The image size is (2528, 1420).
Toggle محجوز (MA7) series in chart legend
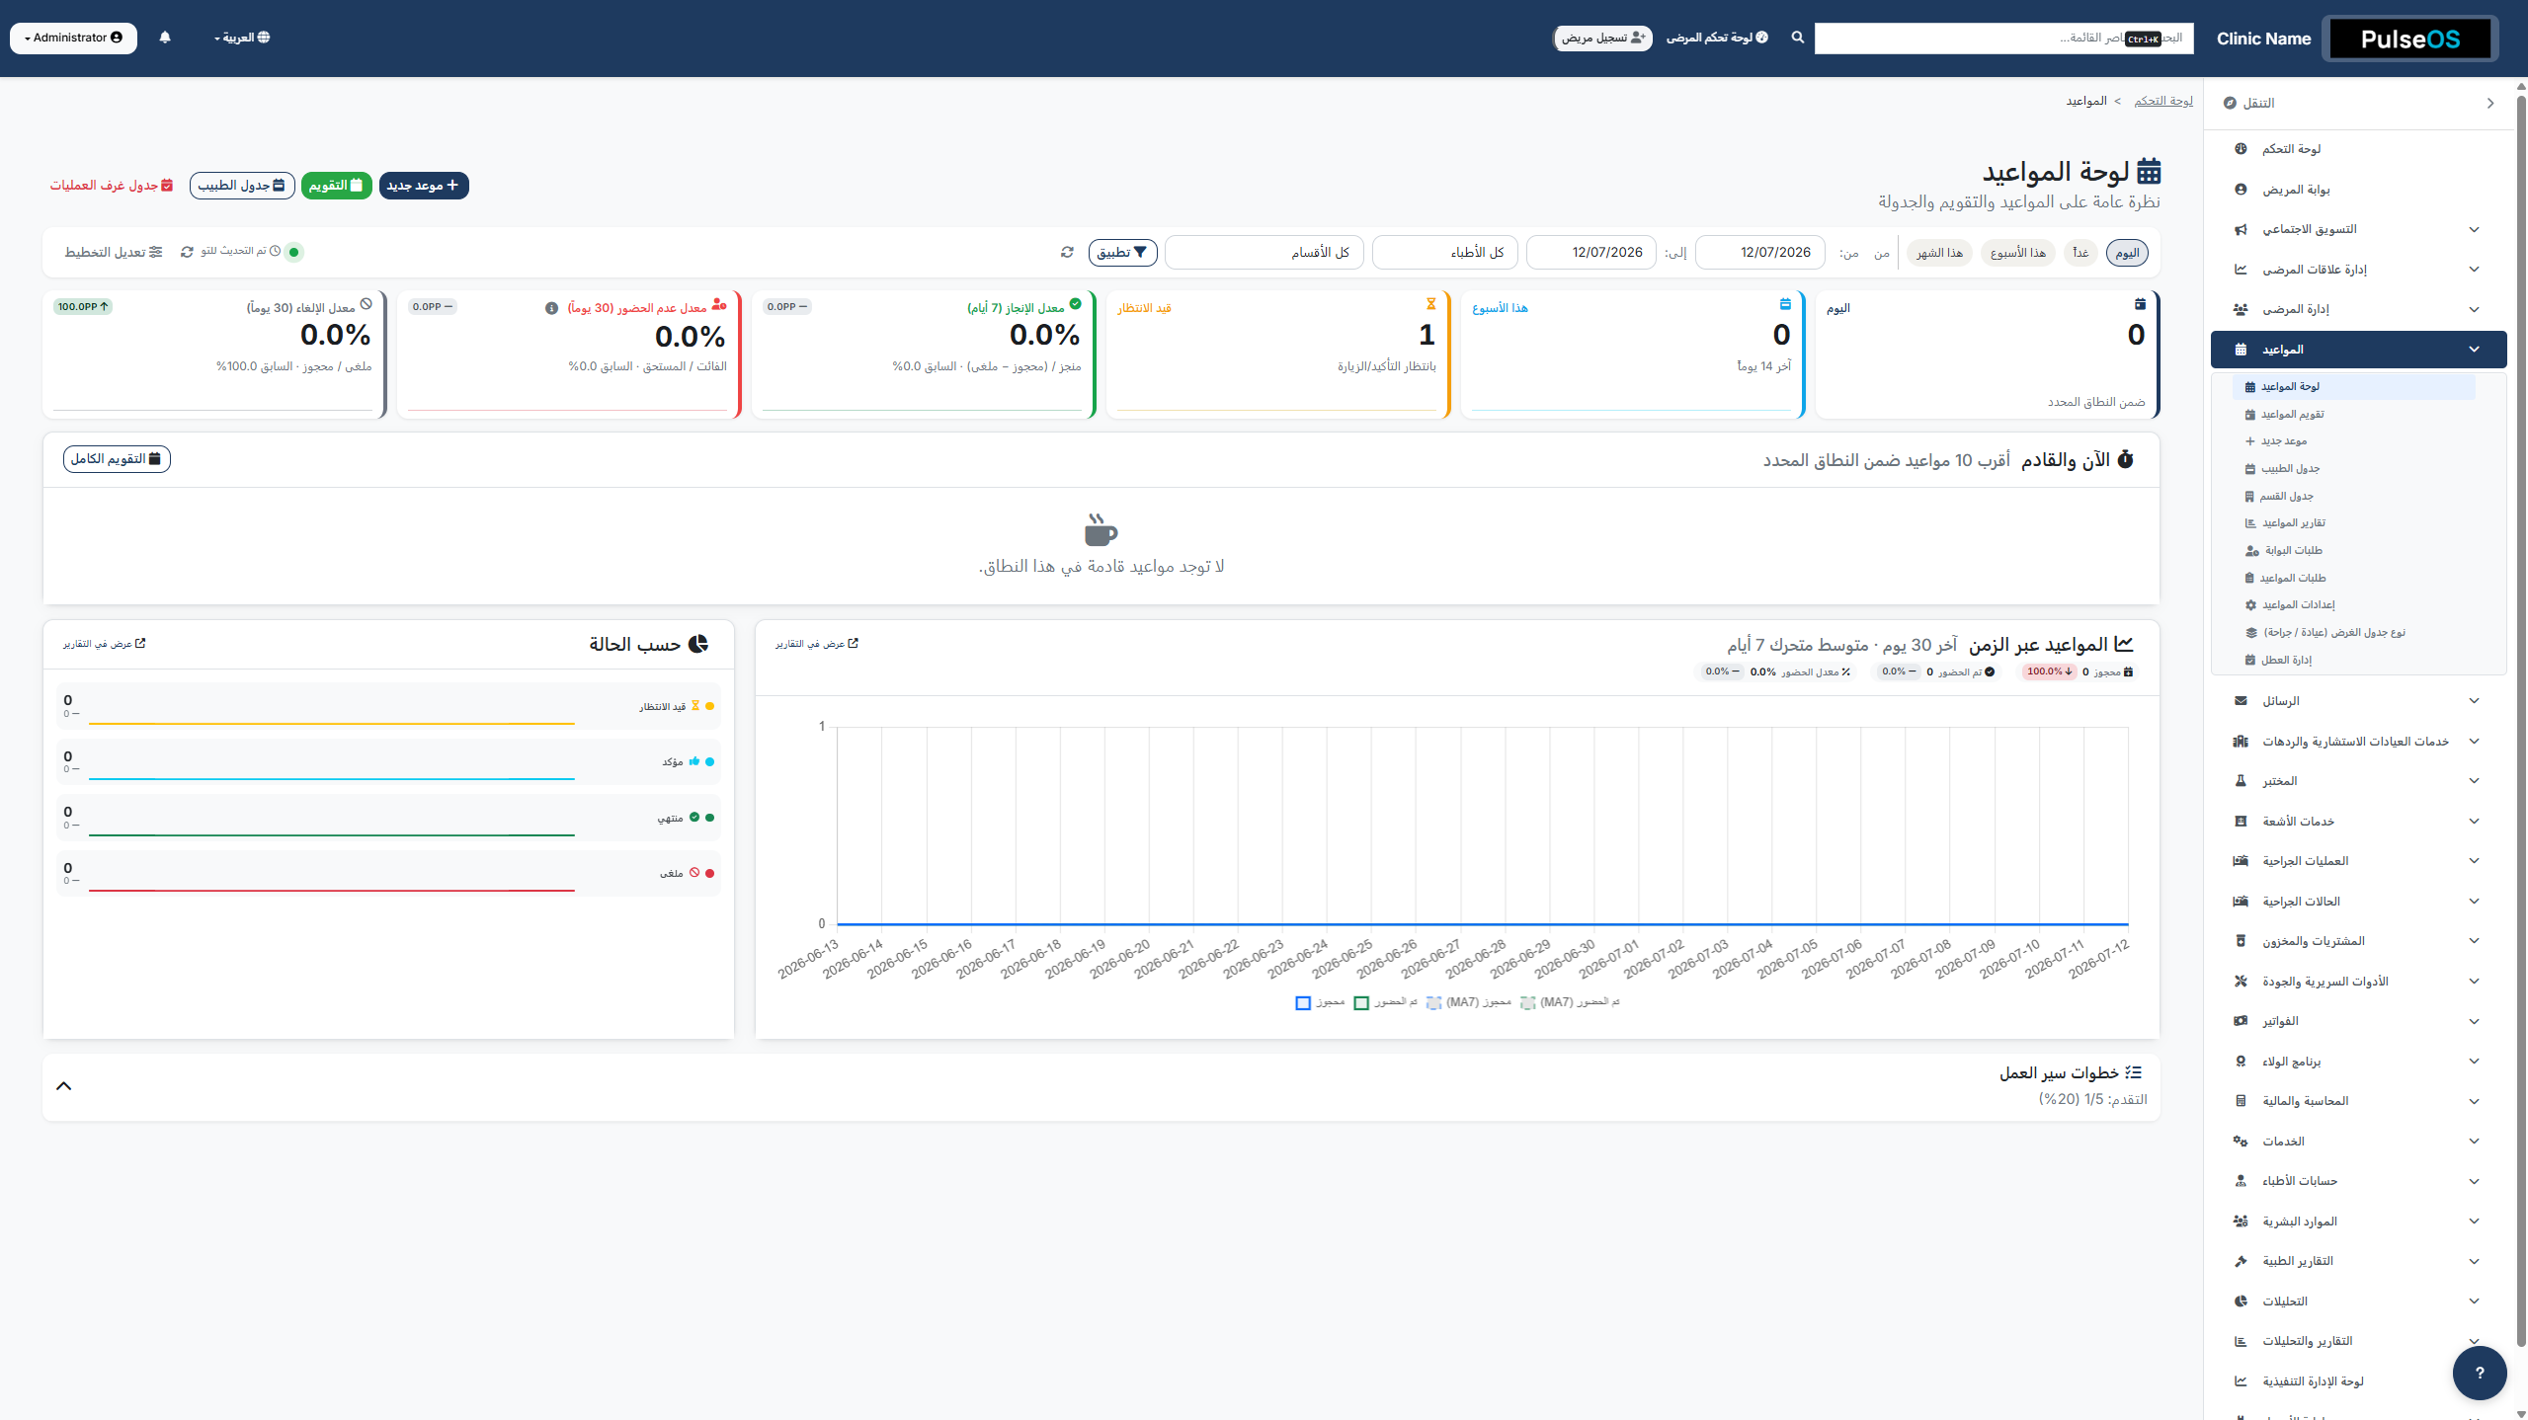click(1469, 1002)
